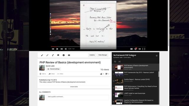Open the cards info circle icon
The width and height of the screenshot is (189, 106).
click(x=63, y=55)
